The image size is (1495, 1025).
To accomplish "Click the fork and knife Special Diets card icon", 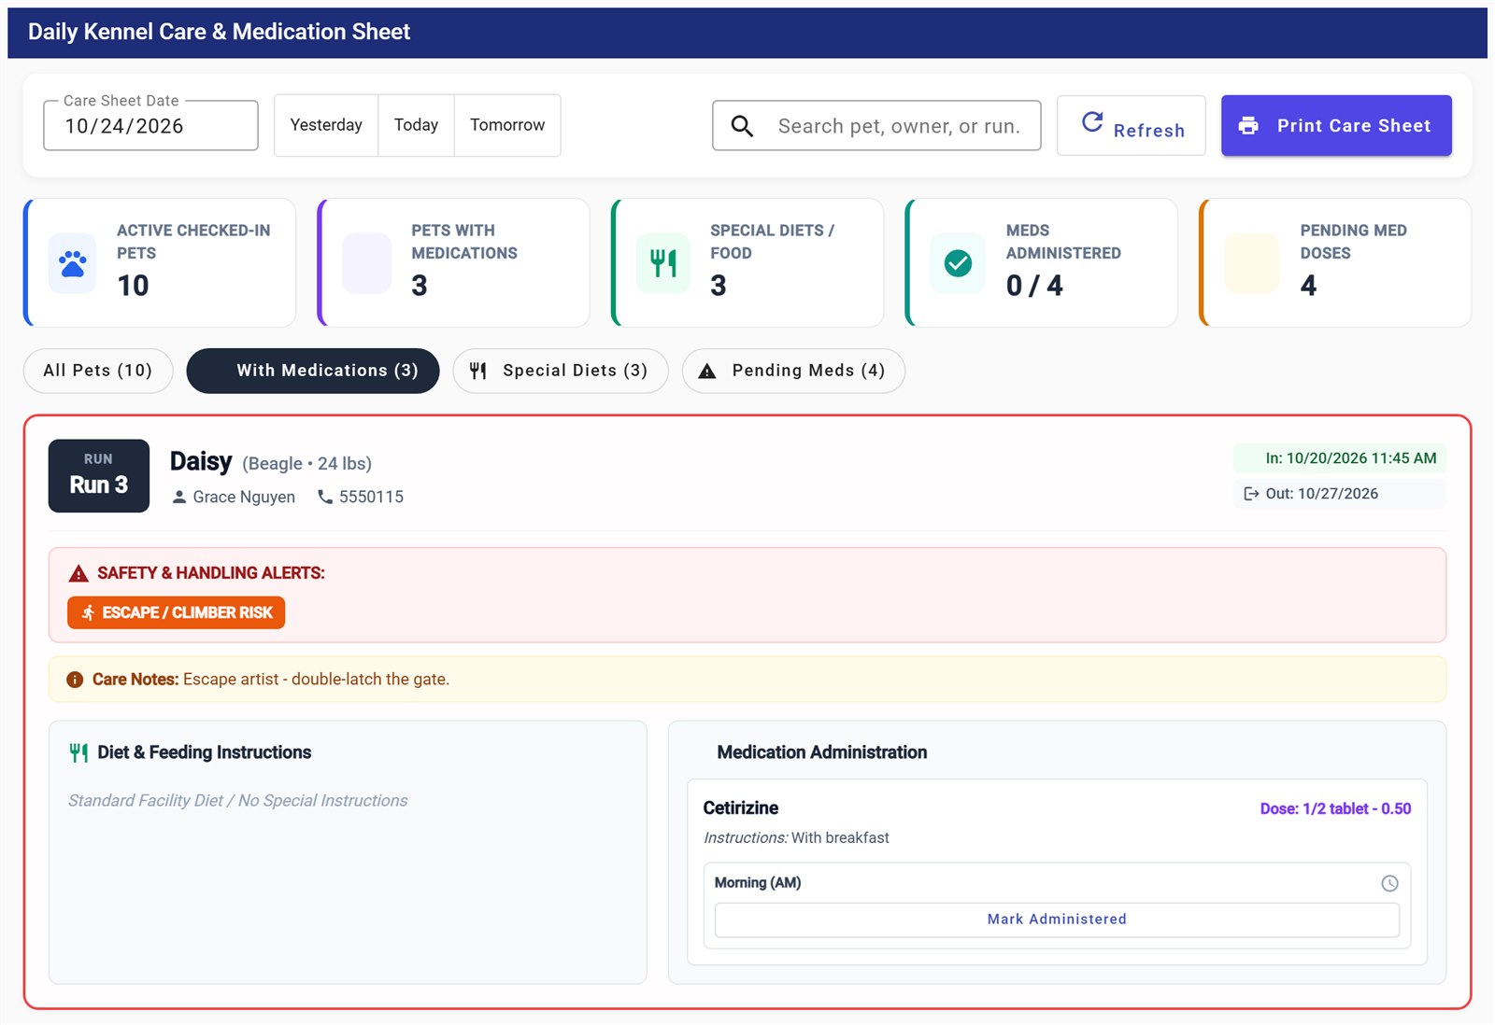I will click(663, 263).
